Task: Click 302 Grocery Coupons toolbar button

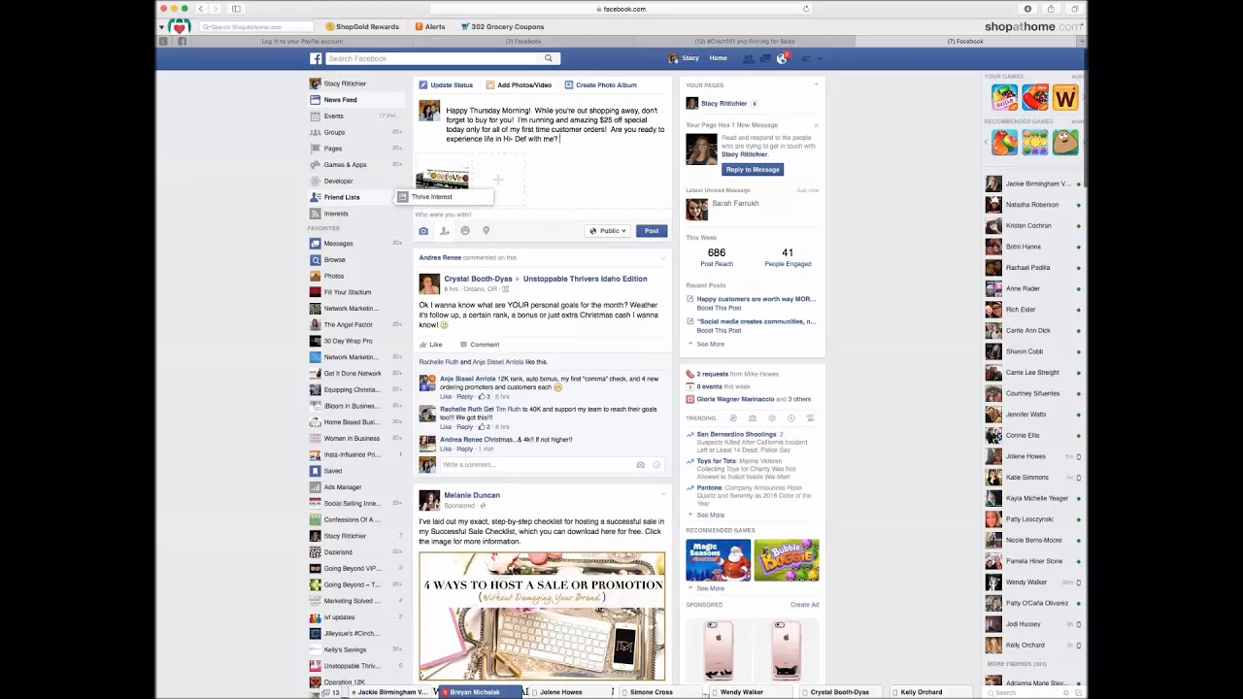Action: [502, 27]
